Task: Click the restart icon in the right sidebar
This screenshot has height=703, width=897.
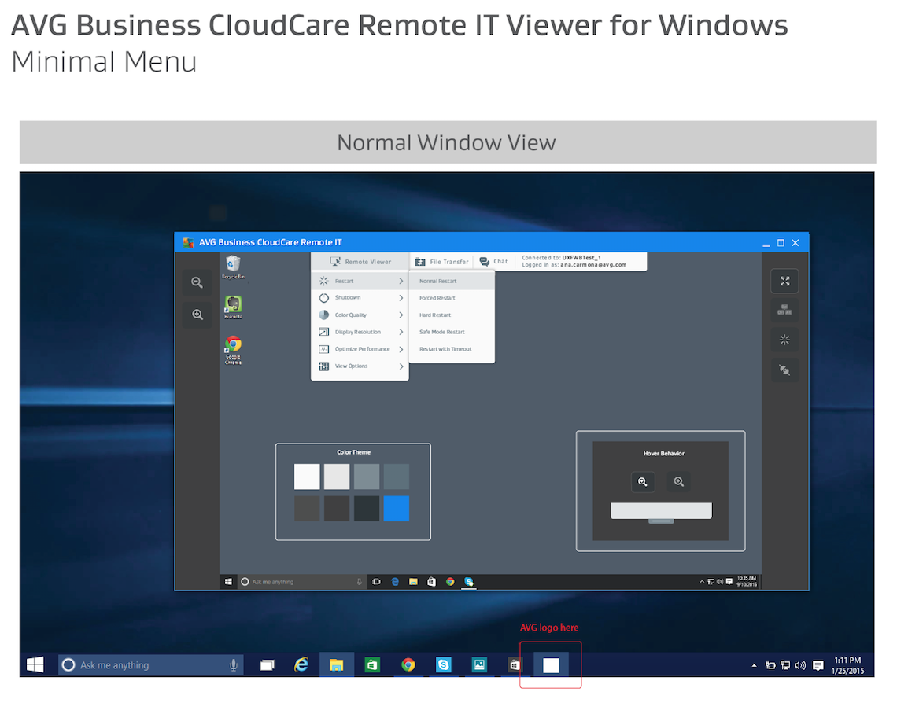Action: click(x=785, y=340)
